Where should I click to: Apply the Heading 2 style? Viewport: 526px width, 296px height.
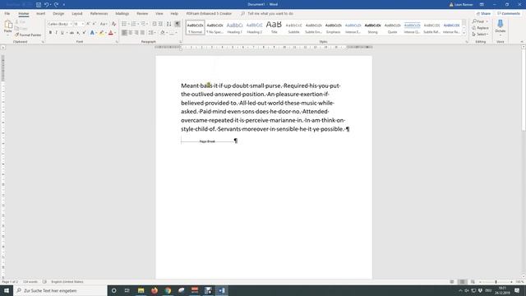(254, 27)
